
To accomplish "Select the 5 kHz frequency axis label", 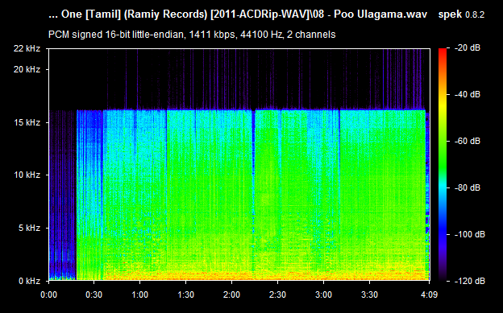I will (x=30, y=228).
